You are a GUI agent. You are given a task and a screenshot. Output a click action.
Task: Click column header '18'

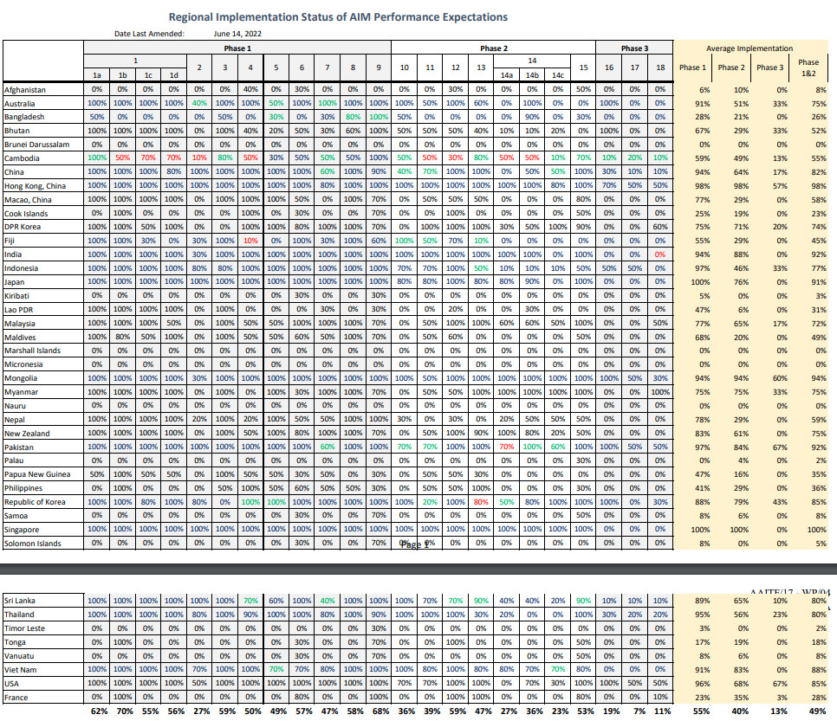tap(660, 68)
